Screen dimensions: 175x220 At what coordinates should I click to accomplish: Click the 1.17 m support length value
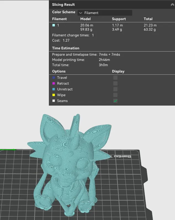117,25
